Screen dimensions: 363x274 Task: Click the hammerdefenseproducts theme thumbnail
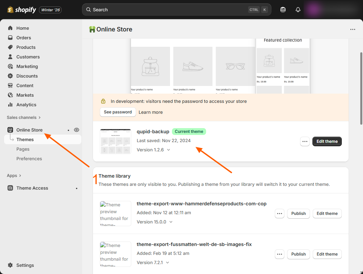pos(116,214)
